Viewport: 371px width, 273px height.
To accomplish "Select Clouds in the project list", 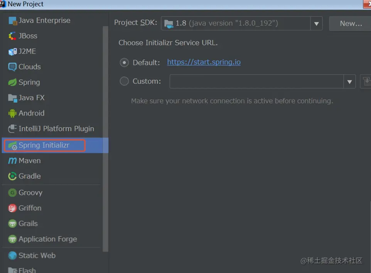I will click(30, 67).
